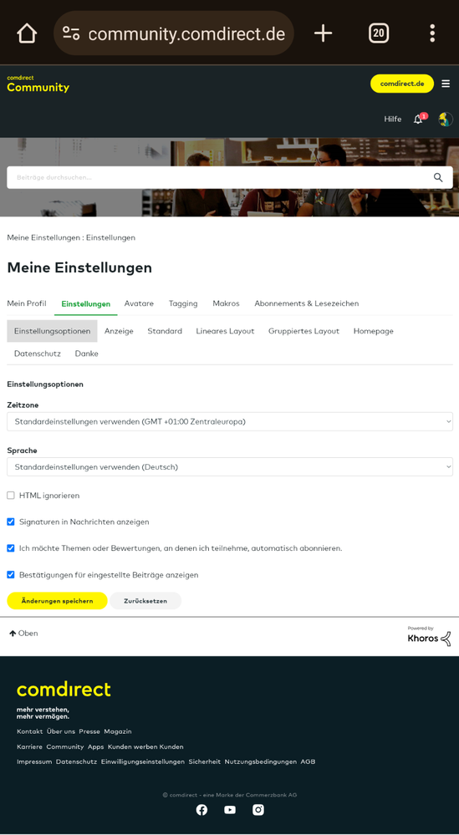Open comdirect Facebook page
The width and height of the screenshot is (459, 835).
click(201, 810)
